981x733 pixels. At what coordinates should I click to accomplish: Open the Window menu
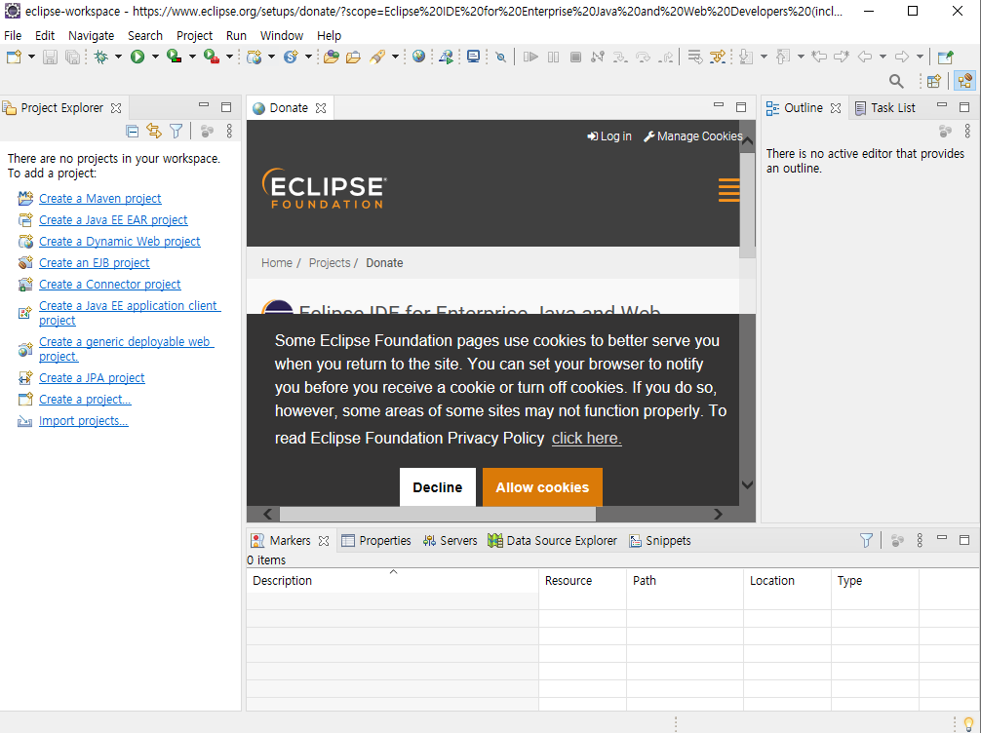tap(282, 36)
